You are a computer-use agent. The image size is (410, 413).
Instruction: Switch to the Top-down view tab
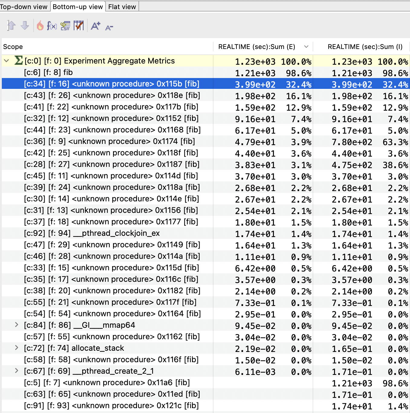24,6
